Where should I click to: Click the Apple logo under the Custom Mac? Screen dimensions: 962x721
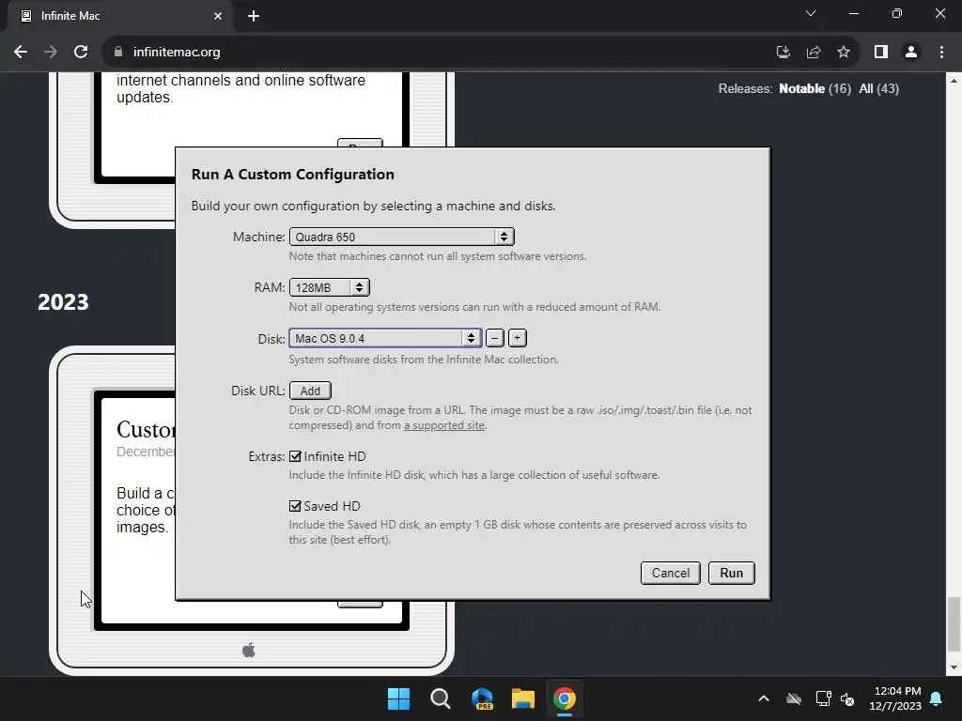[248, 650]
